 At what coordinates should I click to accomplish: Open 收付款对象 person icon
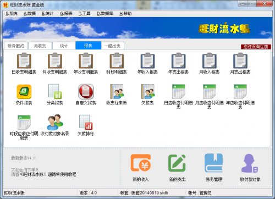(250, 163)
